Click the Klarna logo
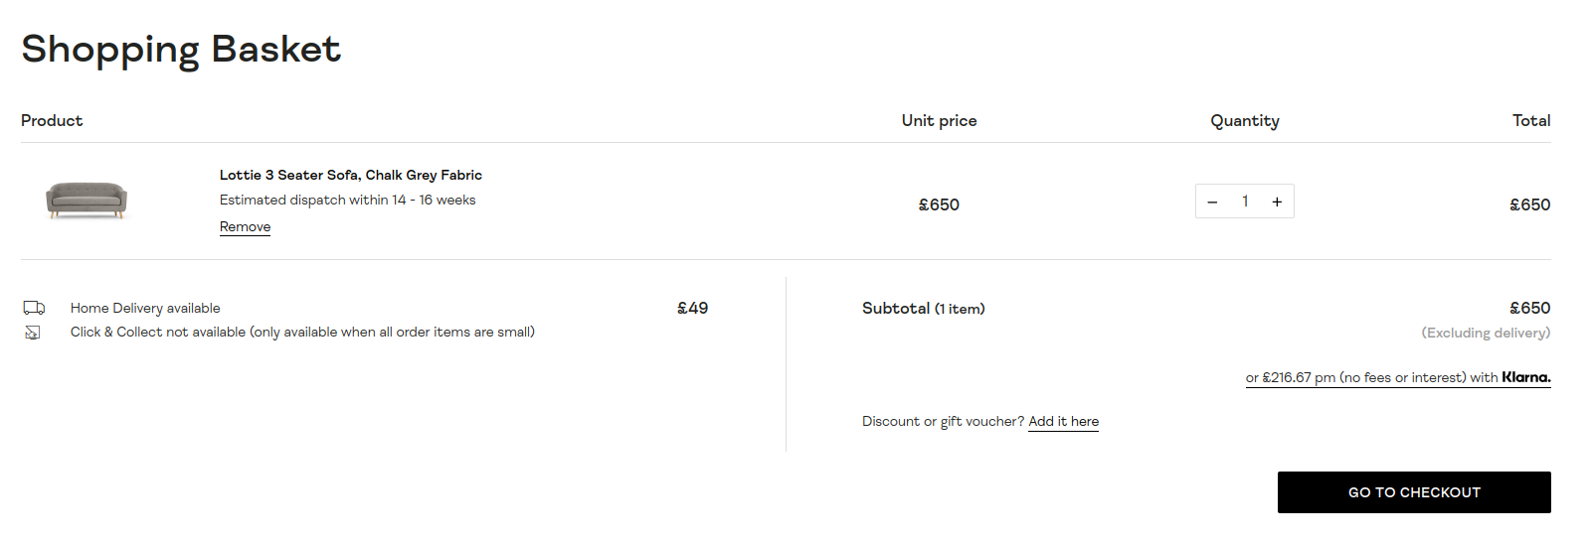 coord(1525,377)
